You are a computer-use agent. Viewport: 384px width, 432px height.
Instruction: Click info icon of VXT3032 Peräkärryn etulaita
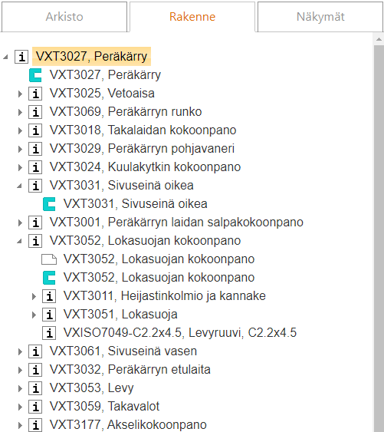pyautogui.click(x=35, y=371)
